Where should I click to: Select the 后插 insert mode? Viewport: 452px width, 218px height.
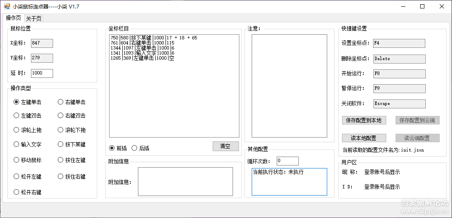(x=140, y=149)
